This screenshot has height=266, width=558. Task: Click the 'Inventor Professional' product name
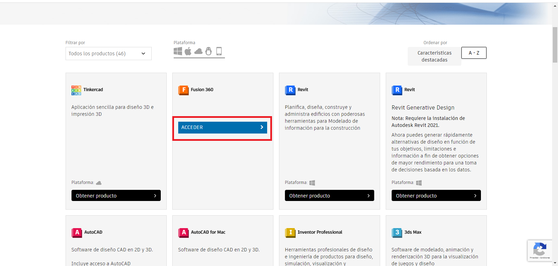(x=320, y=232)
